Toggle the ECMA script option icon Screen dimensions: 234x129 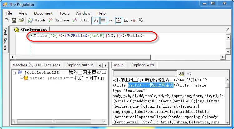pyautogui.click(x=141, y=20)
